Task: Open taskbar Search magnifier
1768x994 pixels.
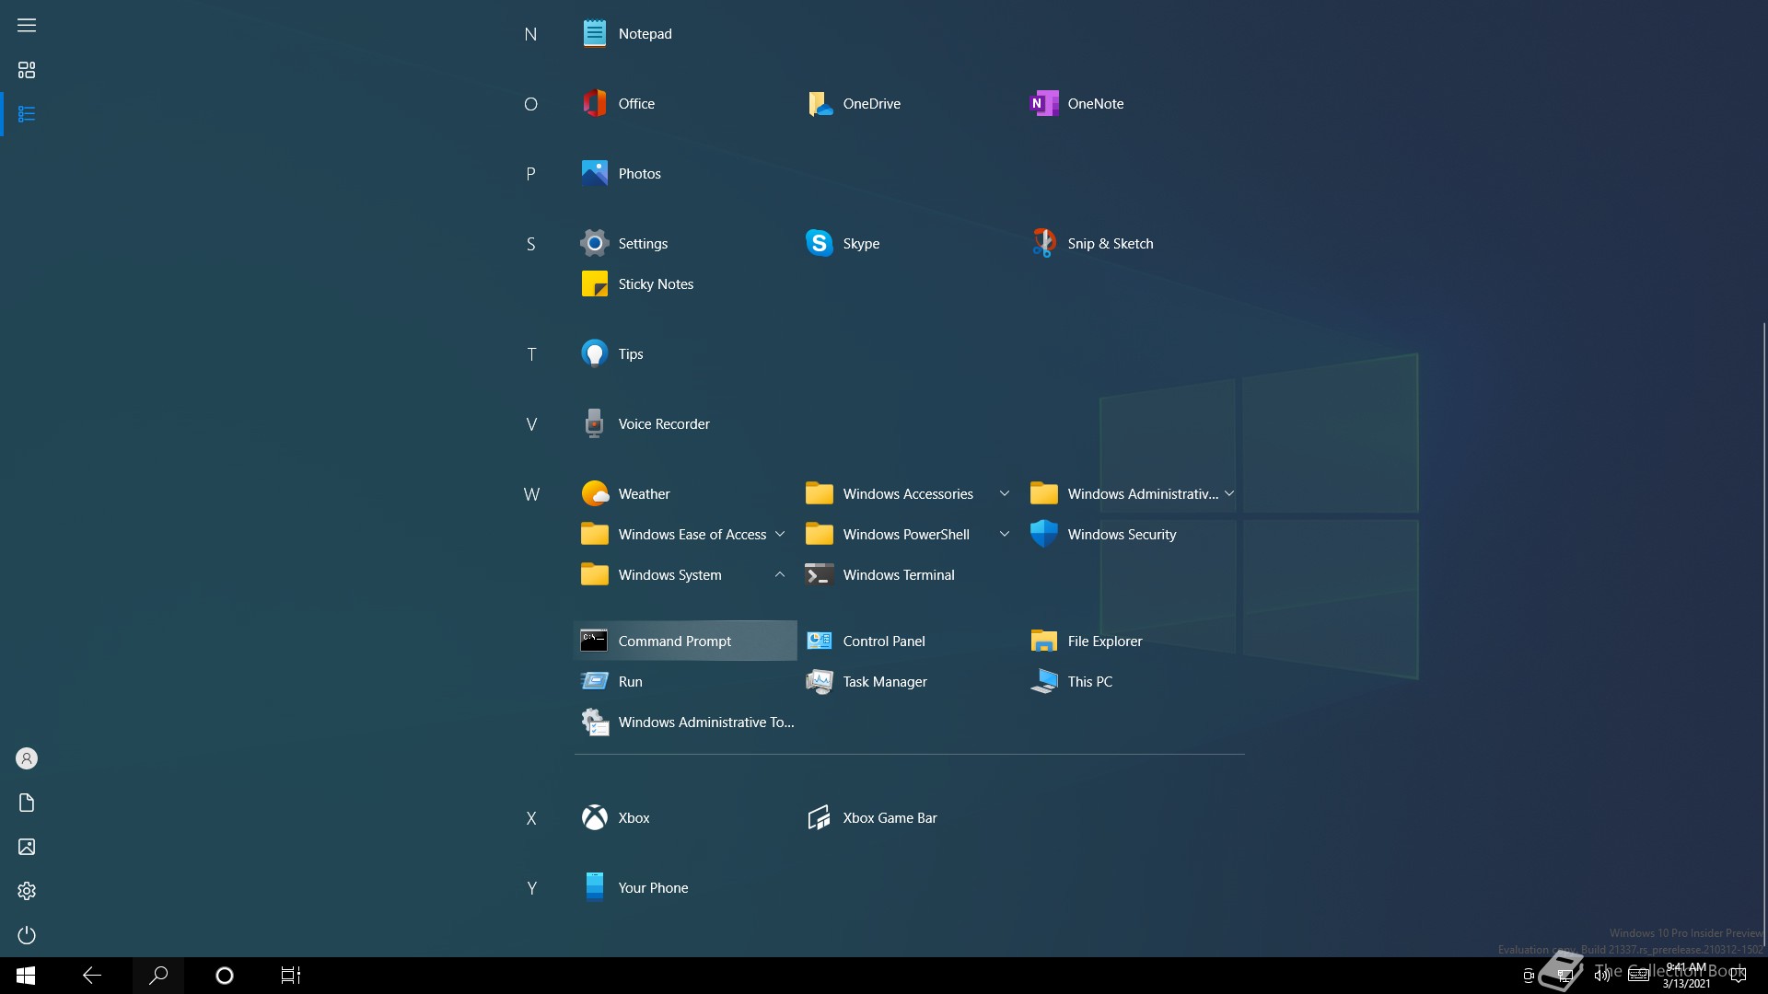Action: tap(158, 976)
